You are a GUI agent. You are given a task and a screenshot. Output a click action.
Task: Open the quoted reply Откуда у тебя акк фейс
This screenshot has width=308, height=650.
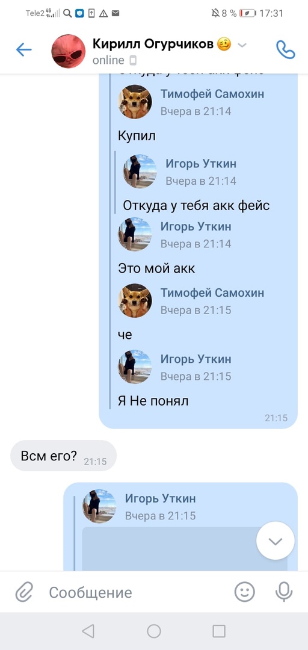(196, 205)
